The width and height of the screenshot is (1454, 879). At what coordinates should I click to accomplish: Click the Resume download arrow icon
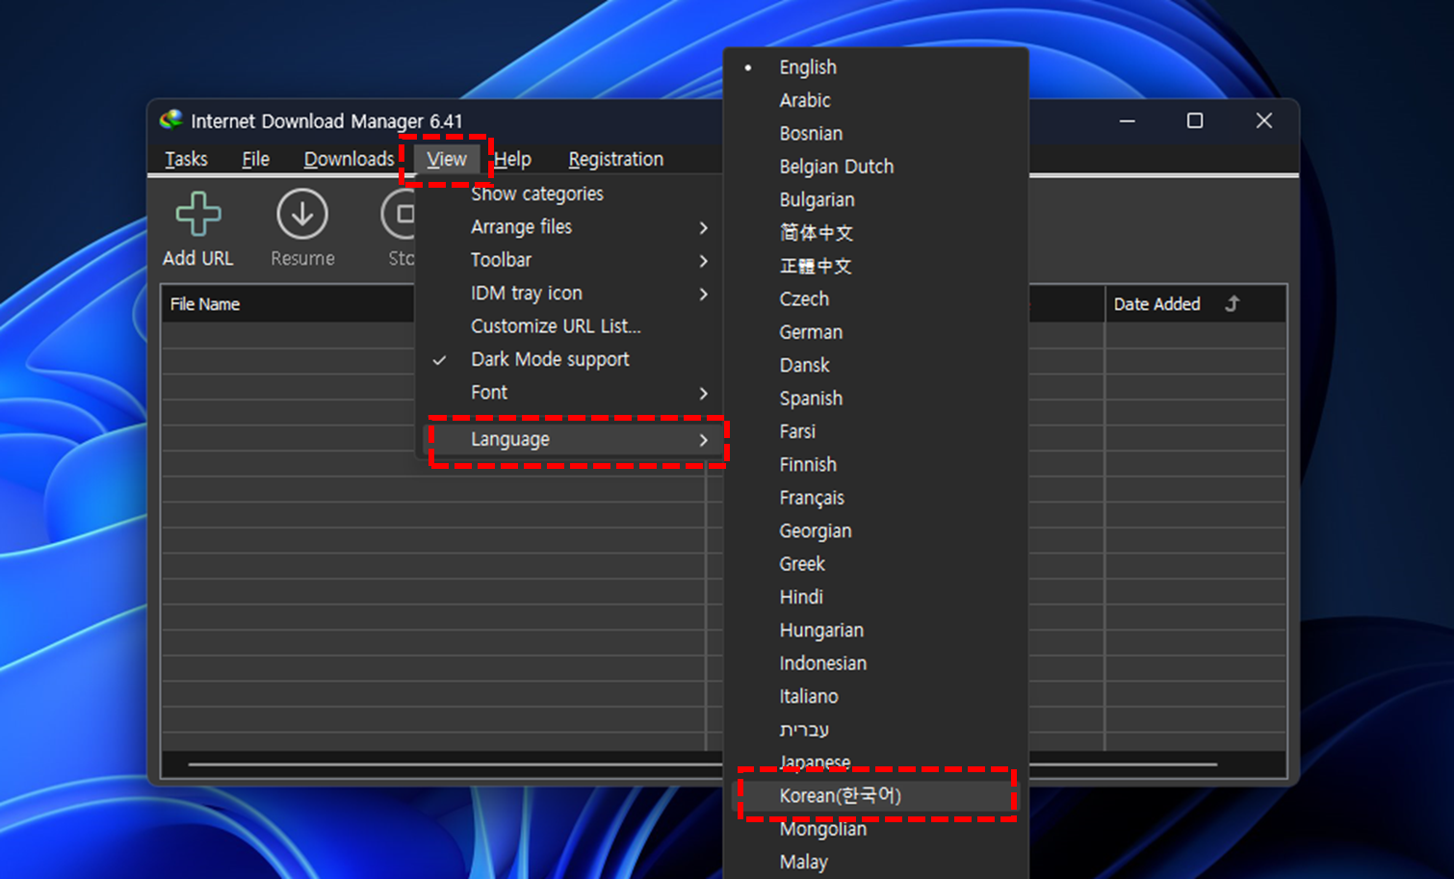pyautogui.click(x=302, y=214)
